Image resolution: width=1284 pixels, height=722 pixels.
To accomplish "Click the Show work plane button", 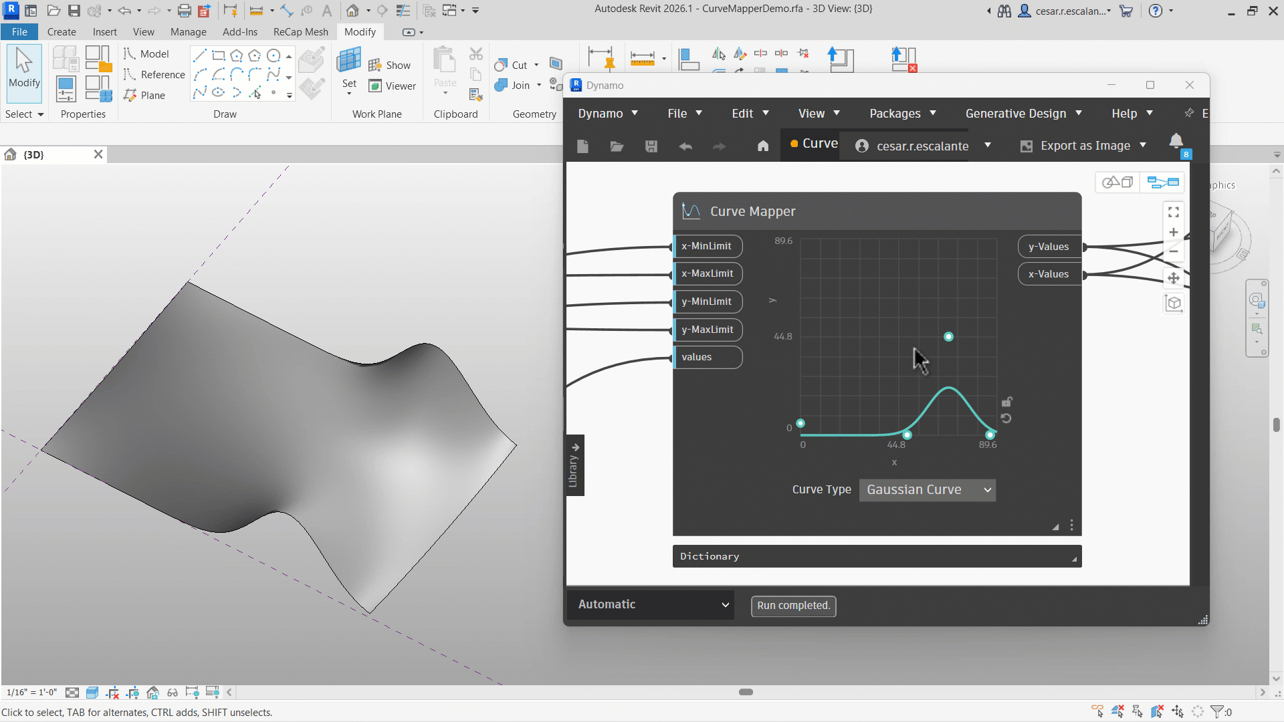I will (390, 65).
